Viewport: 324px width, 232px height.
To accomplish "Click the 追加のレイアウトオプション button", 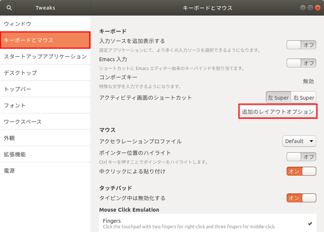I will (278, 112).
